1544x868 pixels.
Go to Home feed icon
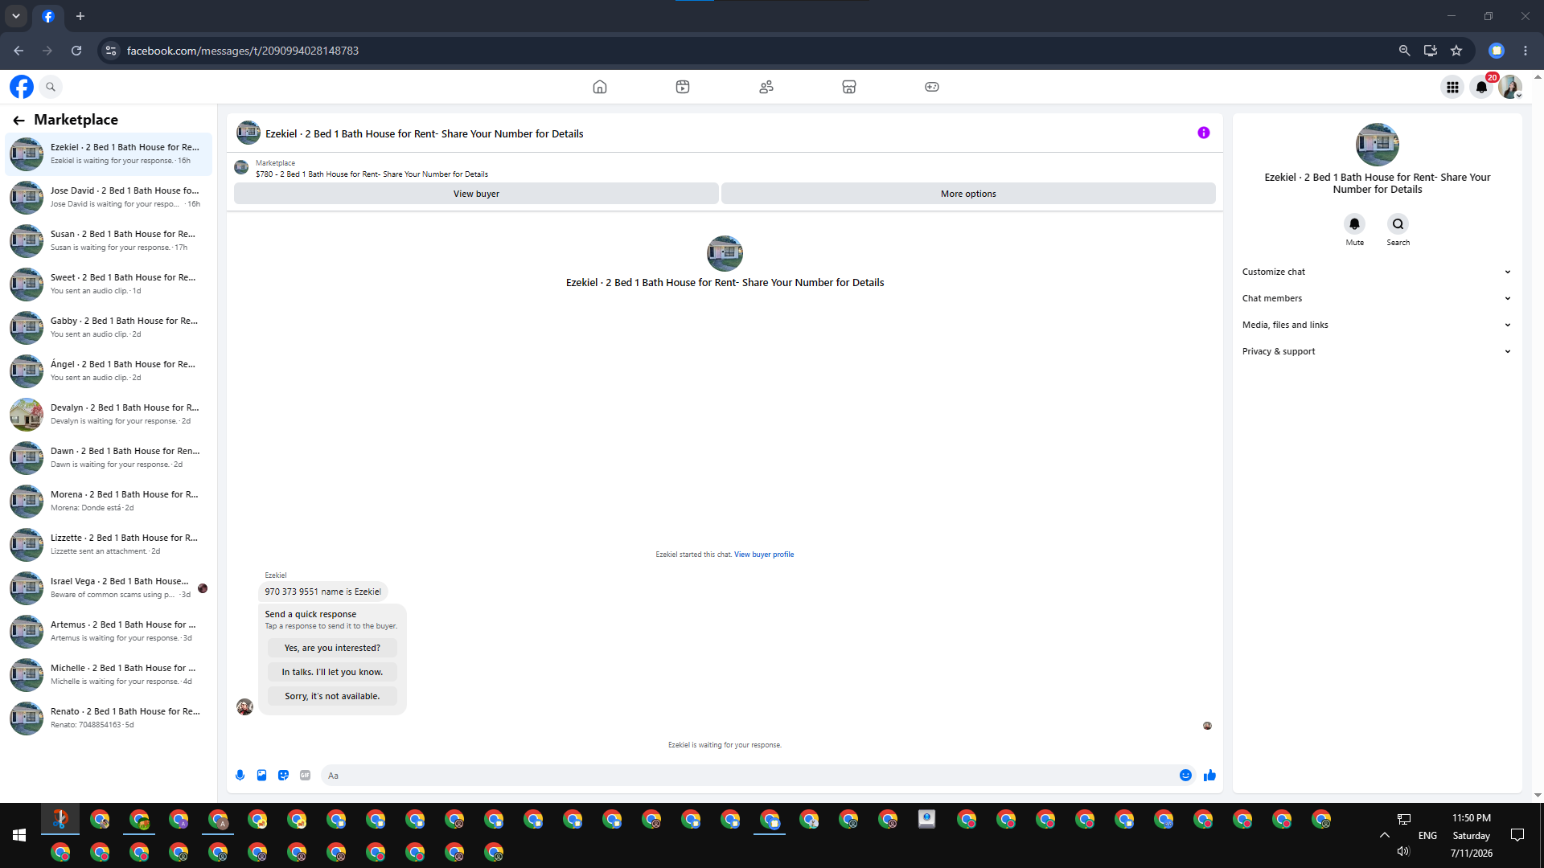tap(600, 87)
